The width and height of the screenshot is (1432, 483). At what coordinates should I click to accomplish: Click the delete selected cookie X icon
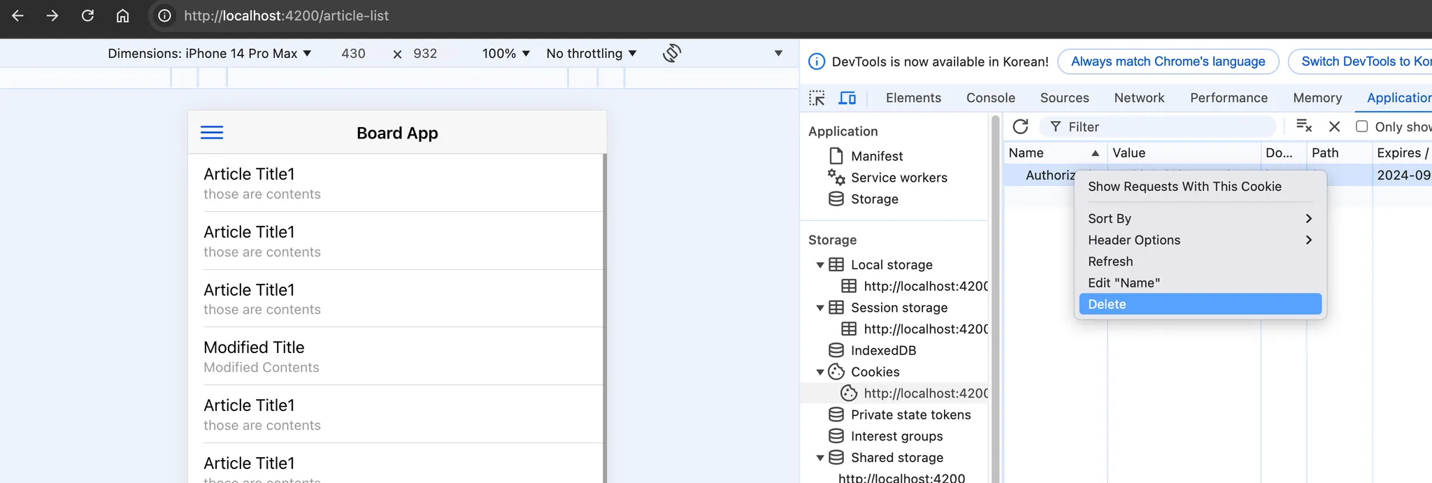pos(1334,127)
